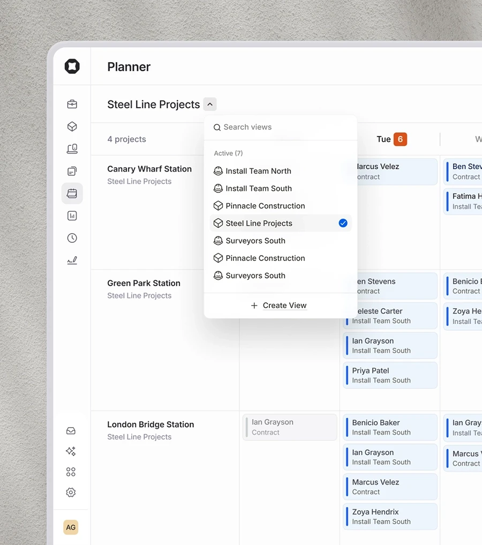Open Zoya Hendrix card in Green Park Wednesday
482x545 pixels.
click(x=463, y=316)
